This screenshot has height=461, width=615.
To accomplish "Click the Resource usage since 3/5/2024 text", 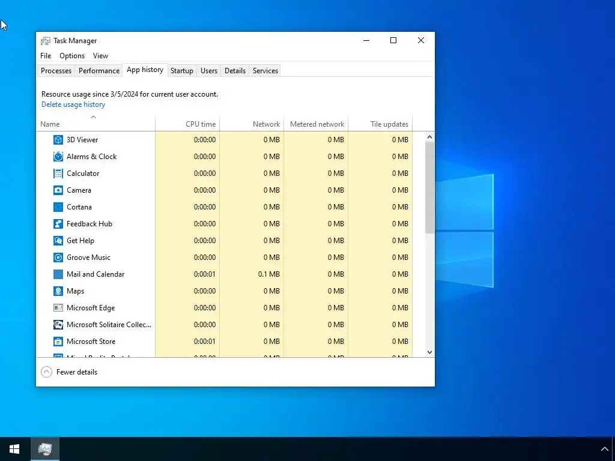I will pos(130,94).
